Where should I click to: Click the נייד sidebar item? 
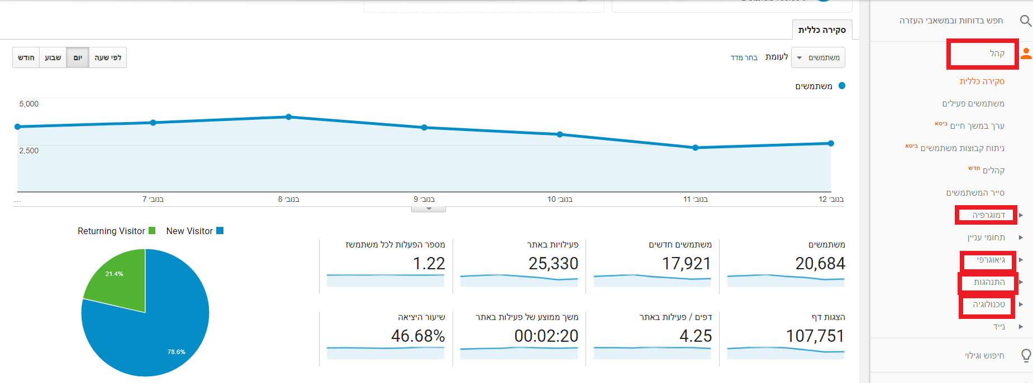tap(999, 327)
